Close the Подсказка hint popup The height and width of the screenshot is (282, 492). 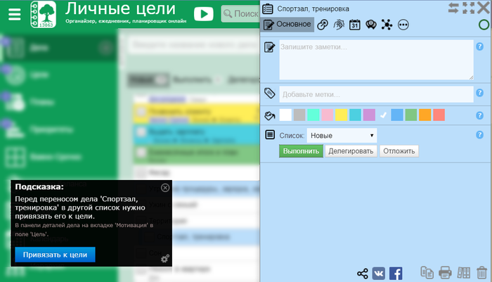point(165,188)
